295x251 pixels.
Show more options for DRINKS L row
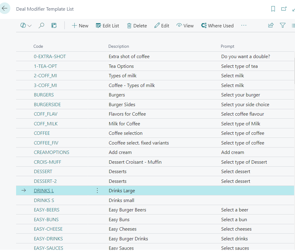click(97, 191)
